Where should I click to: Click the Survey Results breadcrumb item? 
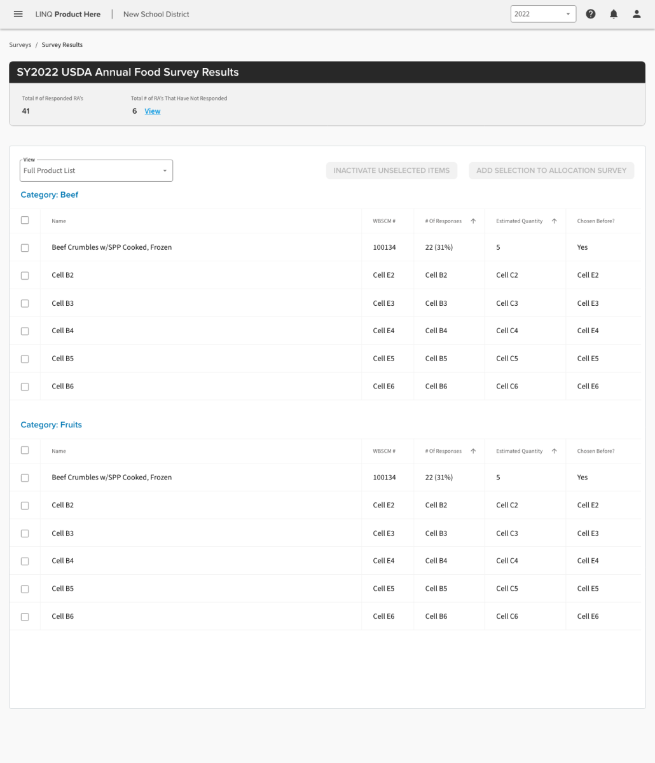coord(62,45)
